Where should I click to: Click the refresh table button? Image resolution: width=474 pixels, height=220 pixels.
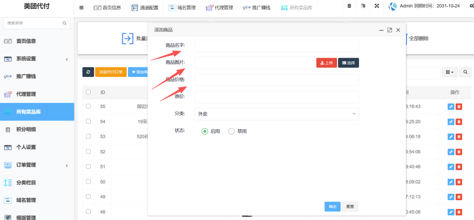pyautogui.click(x=88, y=72)
